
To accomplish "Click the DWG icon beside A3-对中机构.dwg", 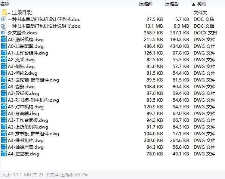I will coord(4,107).
